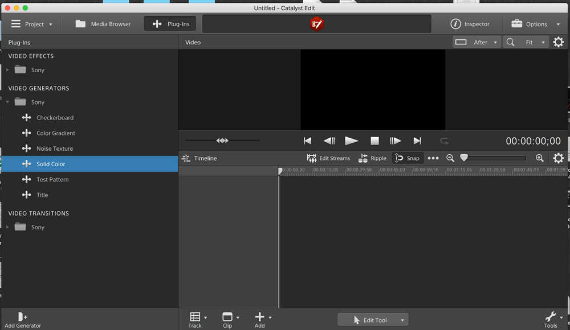
Task: Toggle loop playback
Action: 444,141
